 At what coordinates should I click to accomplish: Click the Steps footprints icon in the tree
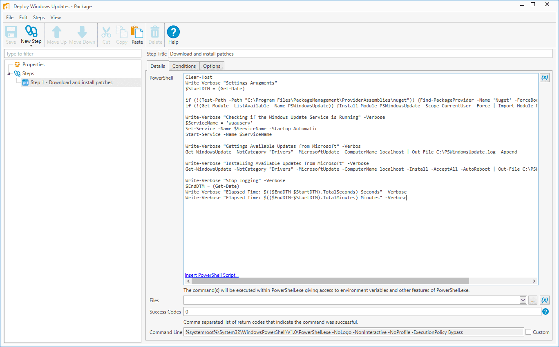pos(17,73)
